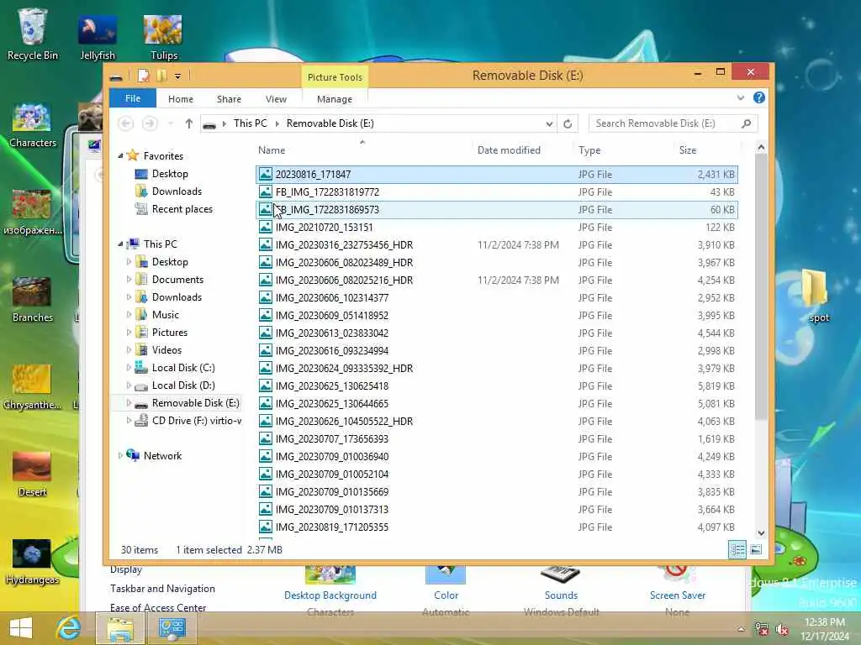This screenshot has height=645, width=861.
Task: Open Desktop Background link in Personalization
Action: click(x=330, y=595)
